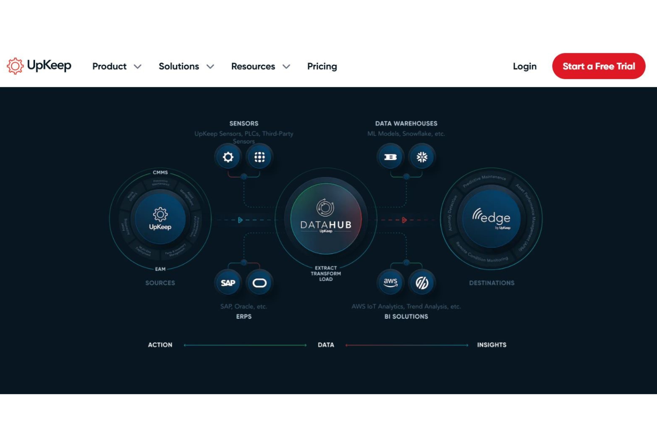Click the B data warehouse icon
The width and height of the screenshot is (657, 438).
(390, 157)
